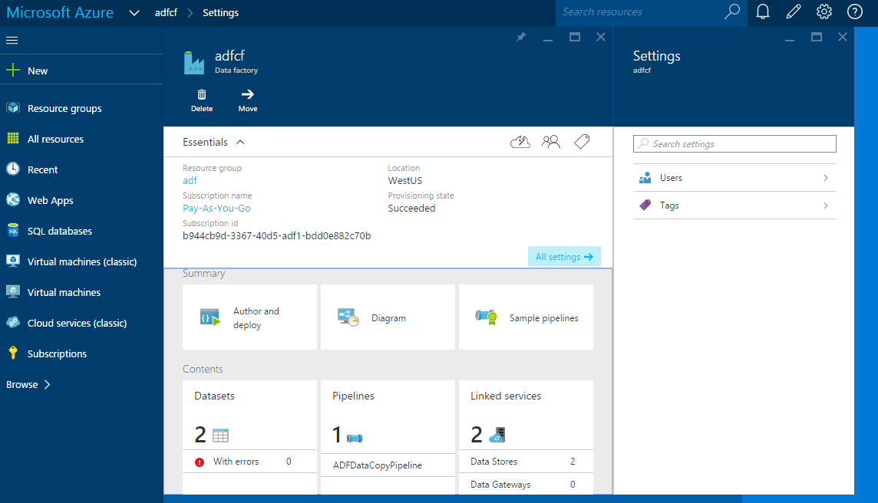Click the data factory icon beside adfcf
The image size is (878, 503).
coord(194,62)
